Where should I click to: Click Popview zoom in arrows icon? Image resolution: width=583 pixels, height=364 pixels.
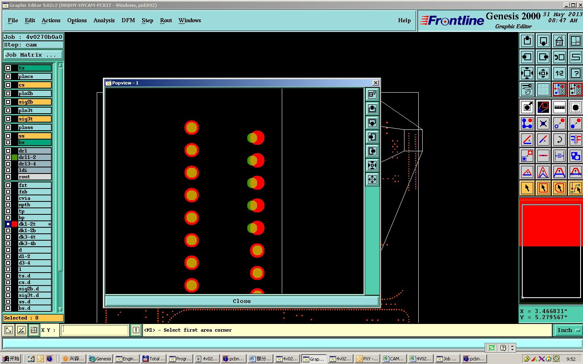372,165
